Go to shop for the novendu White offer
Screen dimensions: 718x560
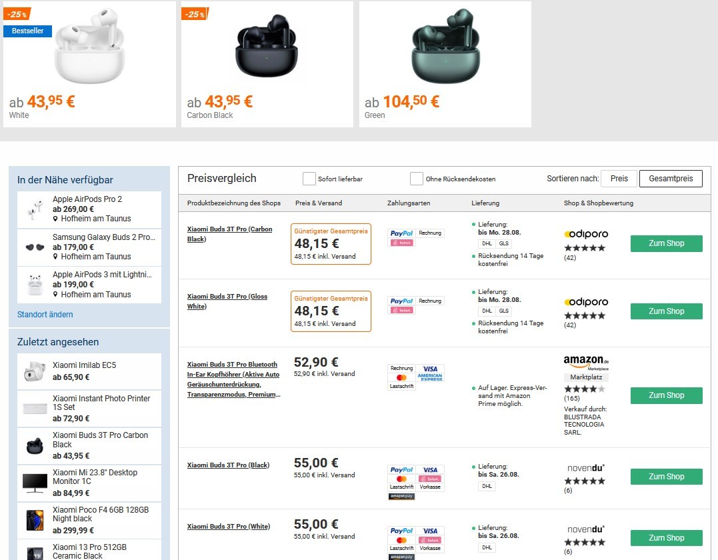coord(666,538)
